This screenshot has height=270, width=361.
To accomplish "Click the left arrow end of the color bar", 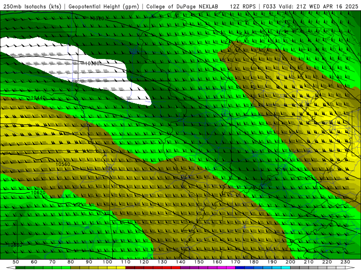I will [11, 268].
